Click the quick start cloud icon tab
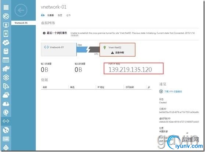The height and width of the screenshot is (152, 205). point(43,15)
